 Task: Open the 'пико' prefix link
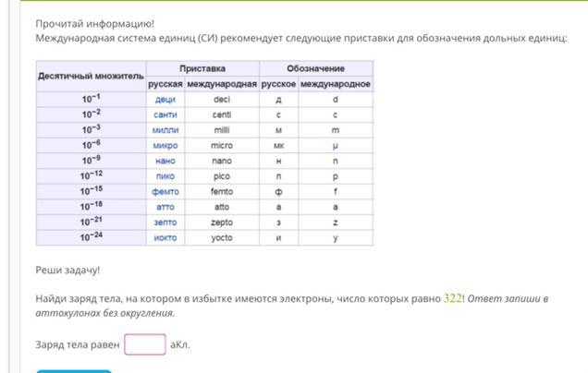pos(165,176)
